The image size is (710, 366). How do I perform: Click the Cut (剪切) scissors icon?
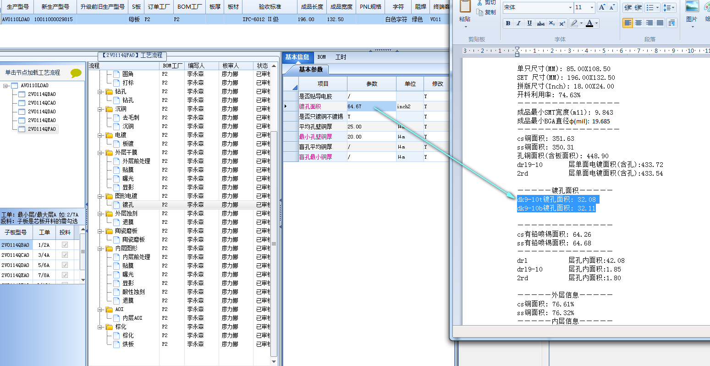(479, 3)
